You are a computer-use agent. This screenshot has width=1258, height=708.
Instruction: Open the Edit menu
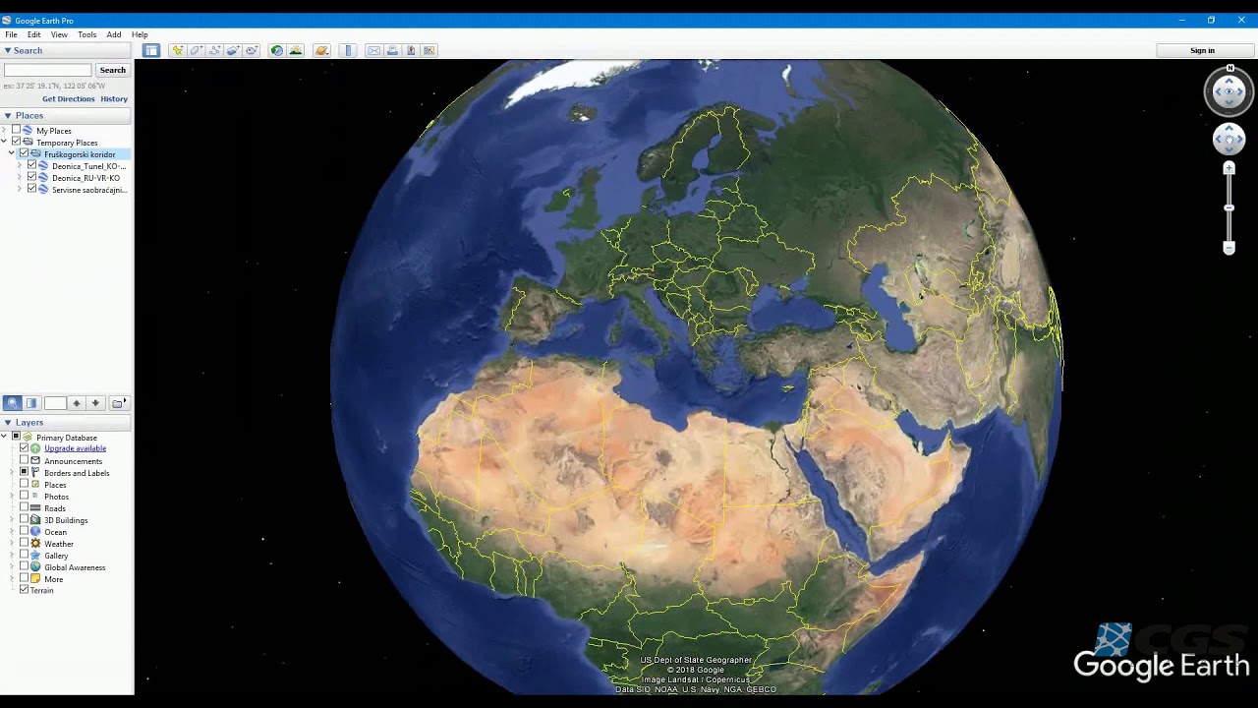coord(33,34)
